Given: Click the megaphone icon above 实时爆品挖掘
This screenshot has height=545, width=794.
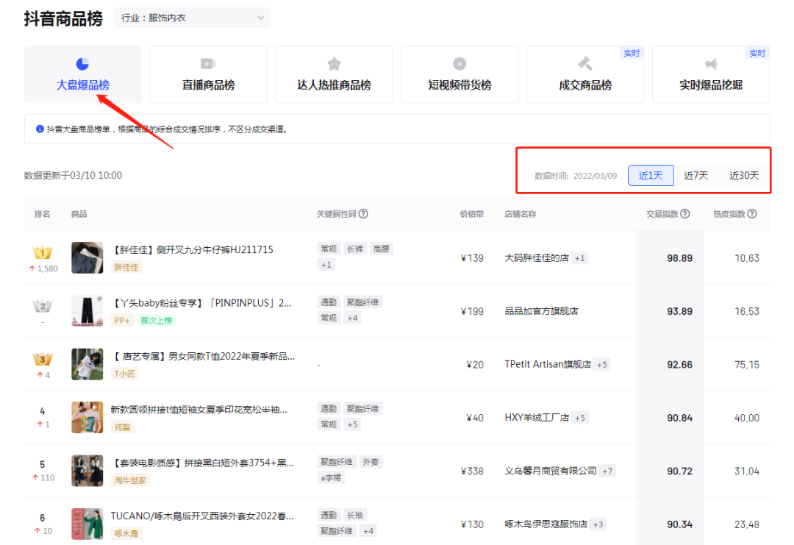Looking at the screenshot, I should point(711,64).
